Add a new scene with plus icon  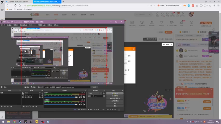[x=2, y=106]
